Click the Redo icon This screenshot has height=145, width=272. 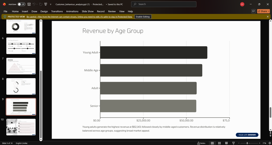41,4
